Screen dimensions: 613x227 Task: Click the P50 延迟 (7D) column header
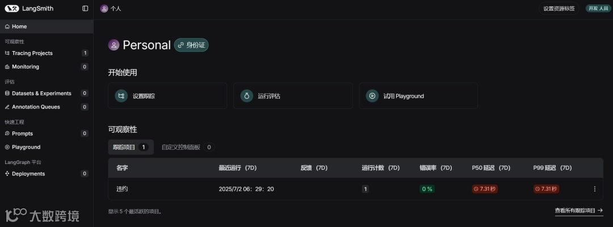point(492,168)
